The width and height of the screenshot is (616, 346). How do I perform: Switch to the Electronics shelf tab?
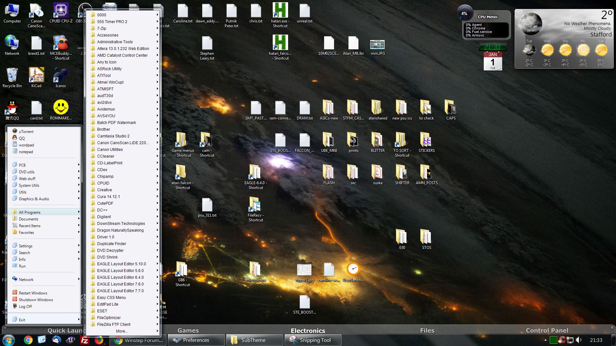[308, 331]
